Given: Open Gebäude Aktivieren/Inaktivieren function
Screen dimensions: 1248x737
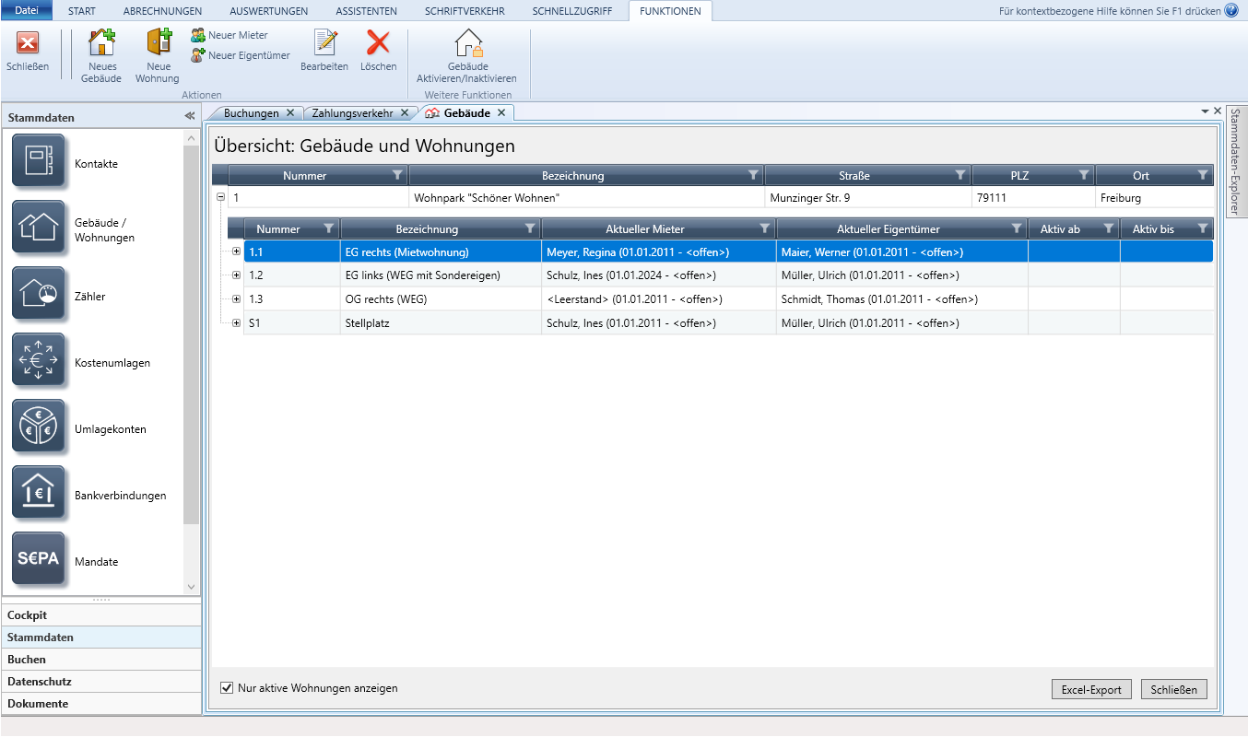Looking at the screenshot, I should 467,44.
